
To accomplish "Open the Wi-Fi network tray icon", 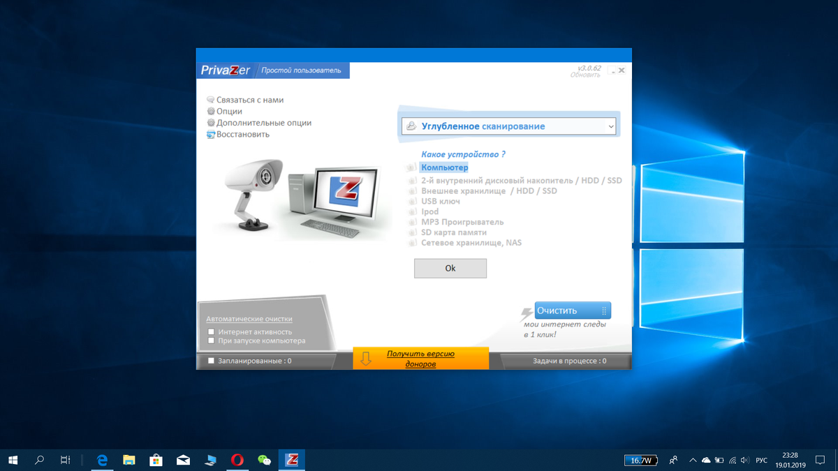I will point(733,460).
